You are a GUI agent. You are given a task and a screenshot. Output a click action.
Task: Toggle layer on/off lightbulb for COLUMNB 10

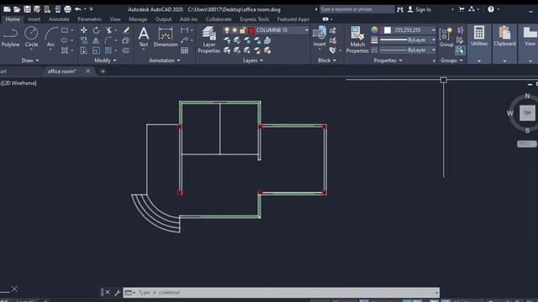point(227,30)
